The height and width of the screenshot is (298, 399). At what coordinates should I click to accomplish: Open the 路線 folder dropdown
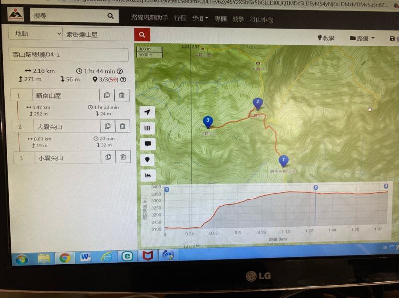coord(362,38)
